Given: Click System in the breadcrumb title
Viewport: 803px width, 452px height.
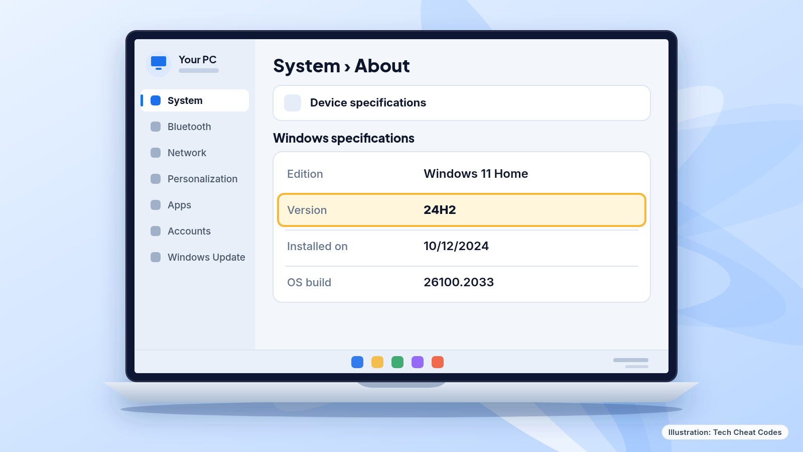Looking at the screenshot, I should point(307,66).
